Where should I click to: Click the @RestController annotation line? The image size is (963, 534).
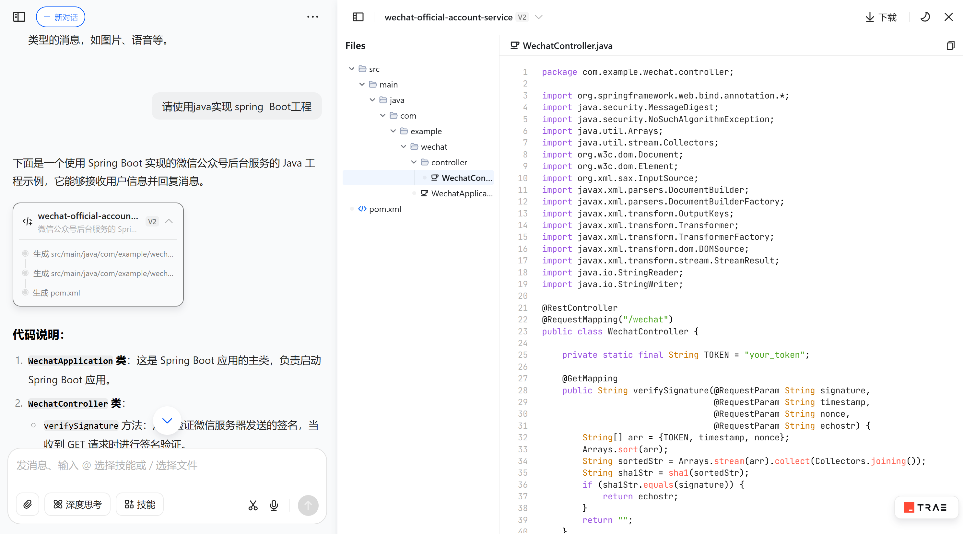580,308
